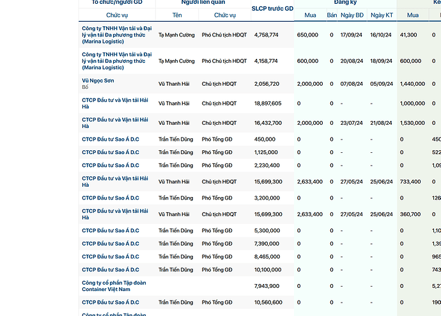The image size is (441, 316).
Task: Select start date 23/07/24
Action: click(352, 123)
